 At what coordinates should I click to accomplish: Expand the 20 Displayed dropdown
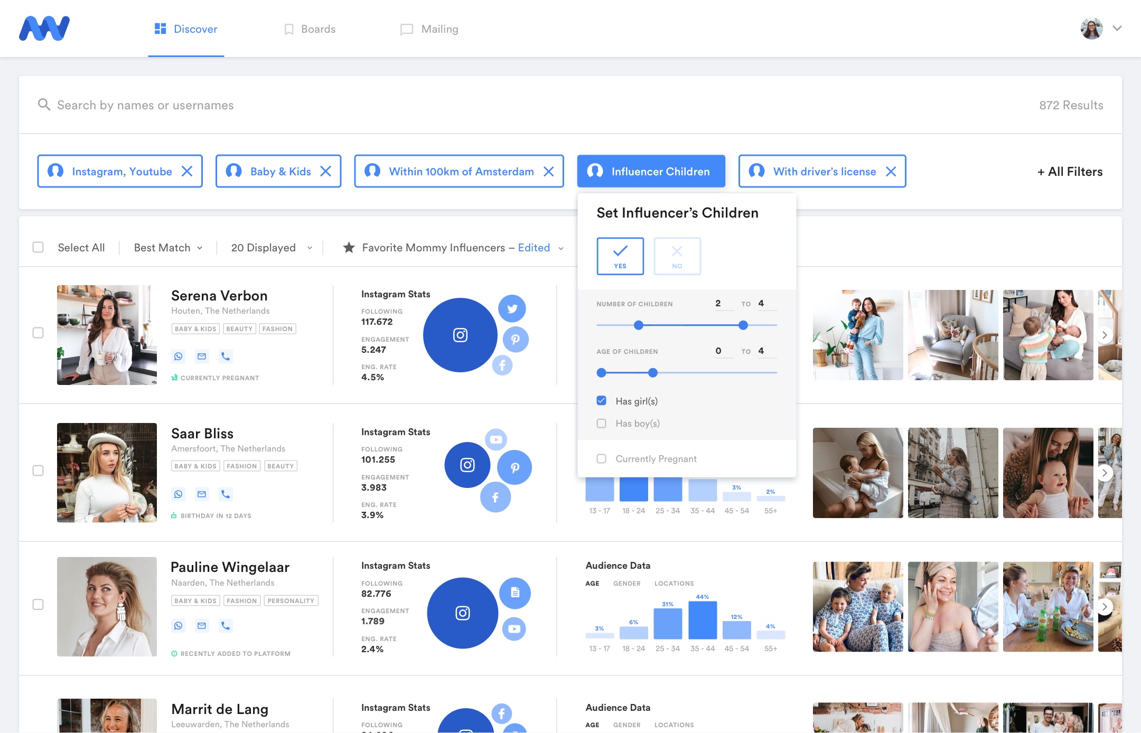272,248
